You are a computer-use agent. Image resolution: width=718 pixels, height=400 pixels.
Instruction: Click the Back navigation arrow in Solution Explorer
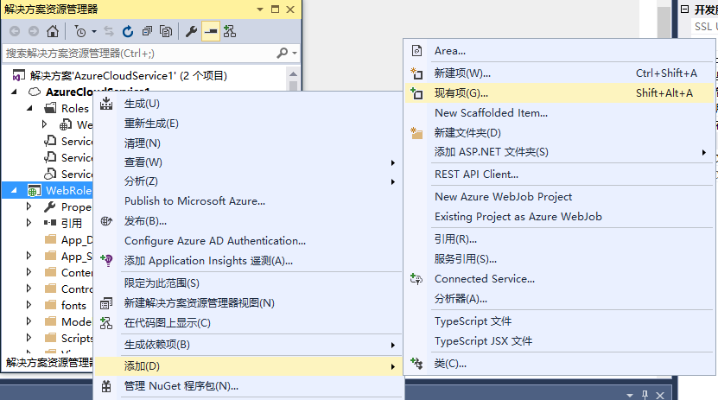(x=15, y=31)
